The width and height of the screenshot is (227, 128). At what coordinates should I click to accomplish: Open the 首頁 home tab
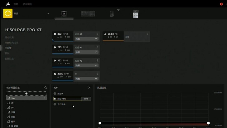pos(16,4)
